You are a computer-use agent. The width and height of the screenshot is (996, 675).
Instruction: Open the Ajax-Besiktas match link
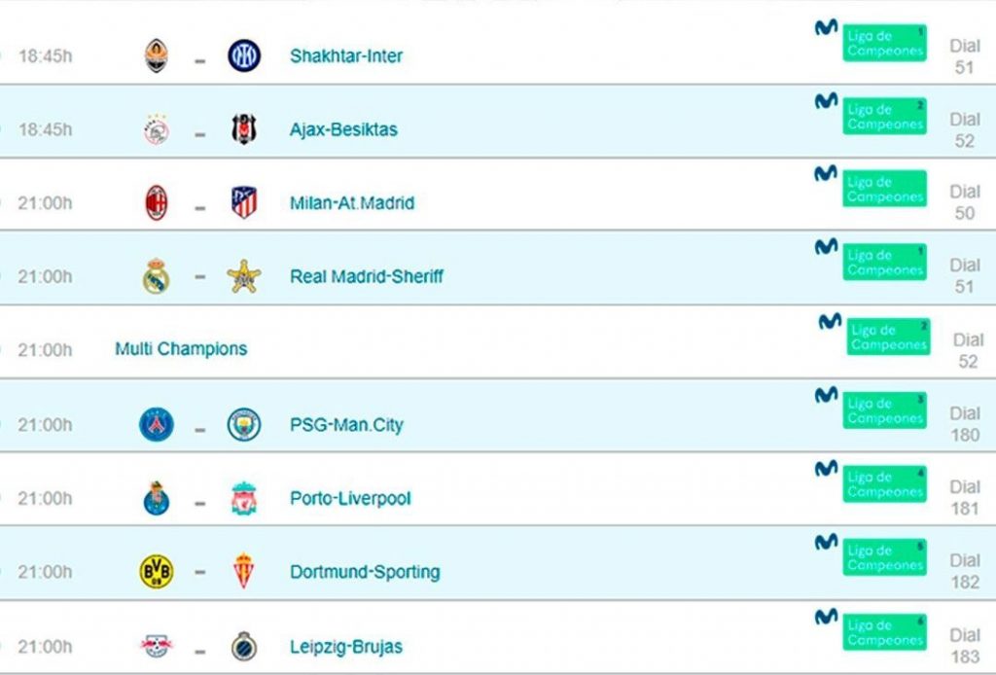point(343,129)
